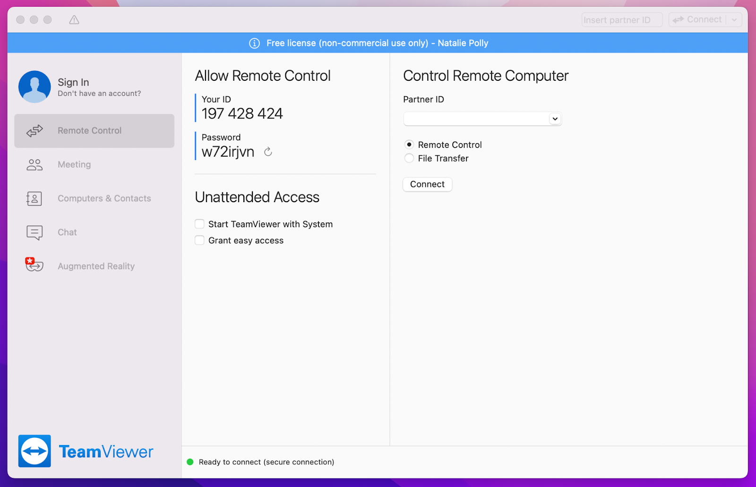This screenshot has width=756, height=487.
Task: Click the Remote Control arrows icon in sidebar
Action: coord(34,131)
